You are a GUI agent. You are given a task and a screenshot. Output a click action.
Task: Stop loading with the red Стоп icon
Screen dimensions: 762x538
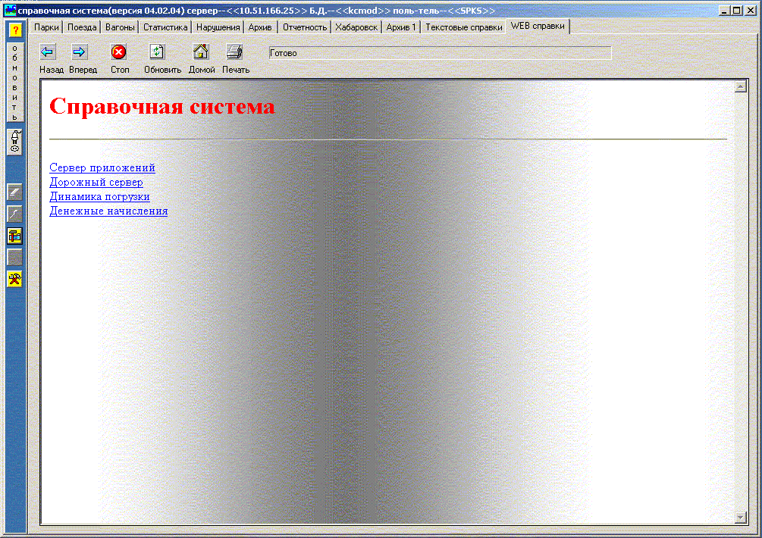[x=118, y=52]
